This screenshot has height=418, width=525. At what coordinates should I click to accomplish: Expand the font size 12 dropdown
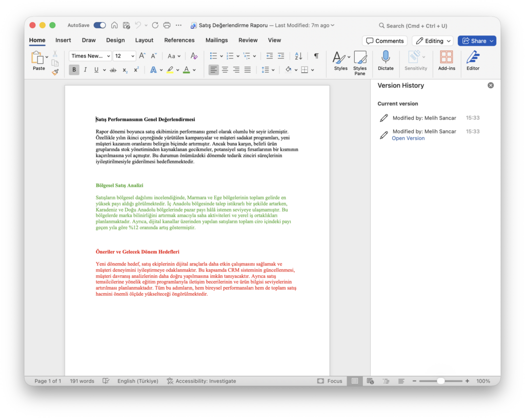pos(125,56)
